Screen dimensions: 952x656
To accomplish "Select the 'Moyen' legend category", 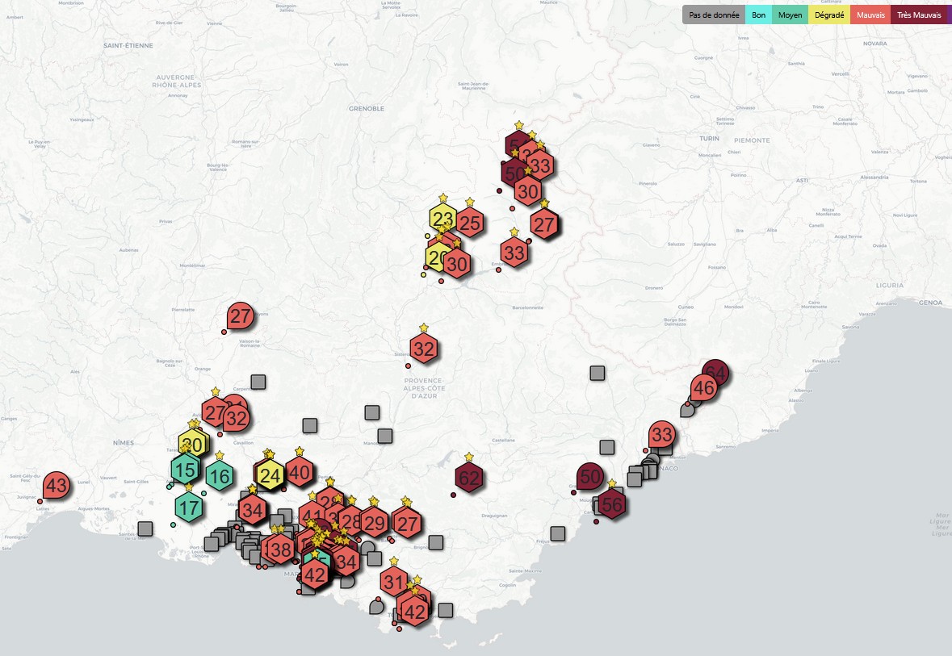I will click(x=790, y=15).
